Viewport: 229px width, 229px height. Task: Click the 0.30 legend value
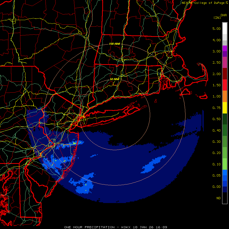pos(217,142)
